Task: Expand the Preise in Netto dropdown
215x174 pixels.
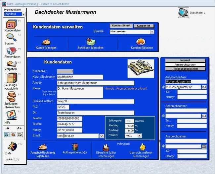Action: (x=140, y=136)
